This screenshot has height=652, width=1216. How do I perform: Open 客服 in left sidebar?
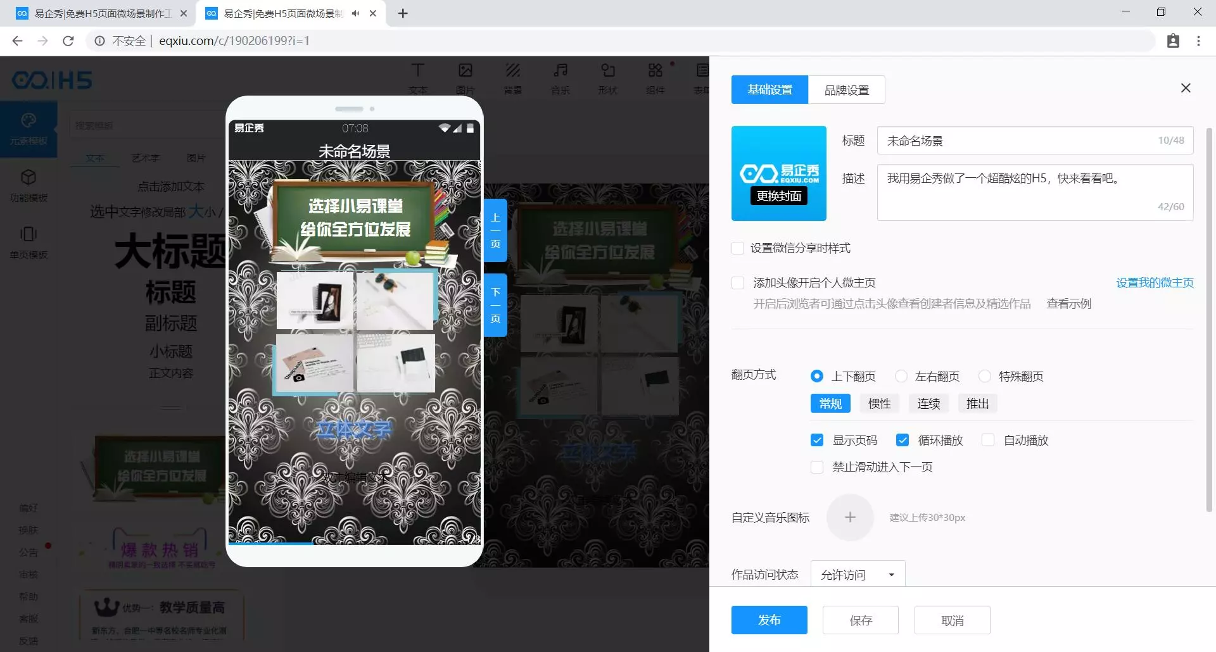(x=28, y=618)
